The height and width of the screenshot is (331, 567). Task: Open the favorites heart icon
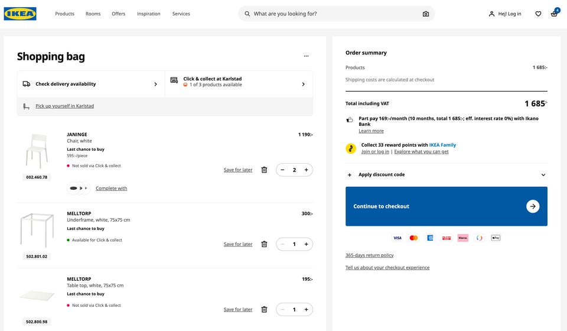(x=538, y=14)
